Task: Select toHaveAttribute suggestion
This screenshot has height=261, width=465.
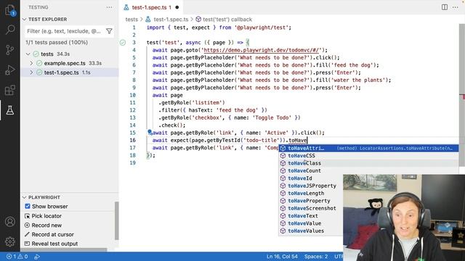Action: click(x=368, y=148)
